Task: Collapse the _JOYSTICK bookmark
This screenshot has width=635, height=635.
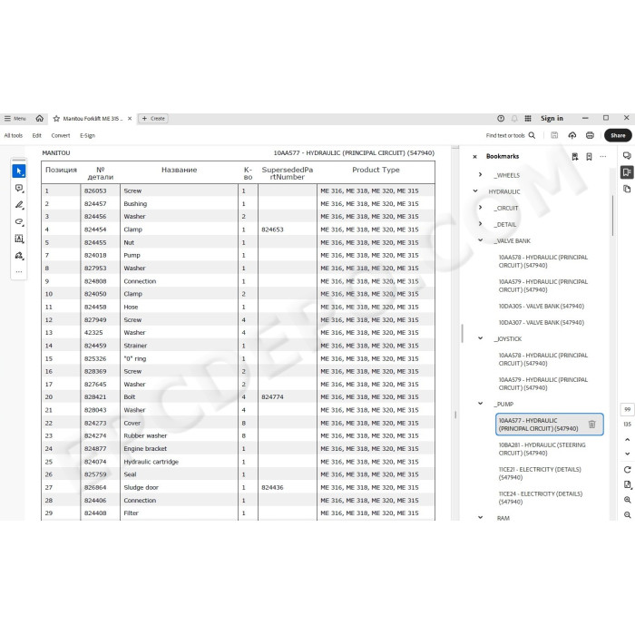Action: tap(480, 337)
